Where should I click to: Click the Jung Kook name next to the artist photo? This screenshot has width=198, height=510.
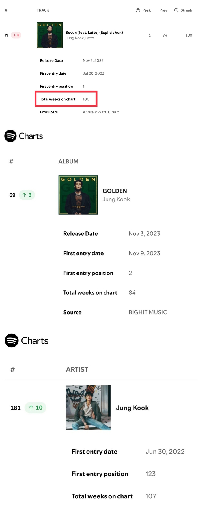[x=132, y=408]
